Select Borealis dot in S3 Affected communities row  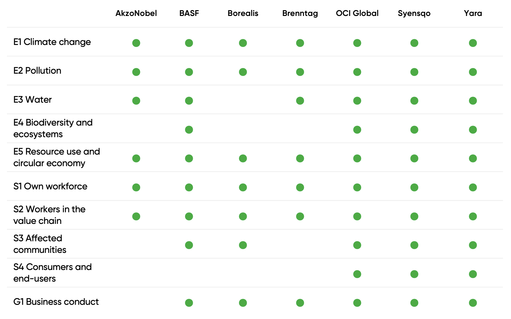243,245
